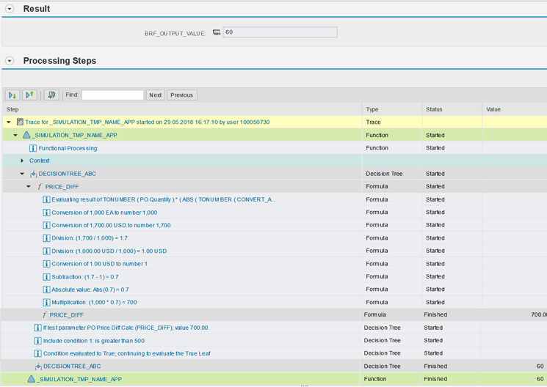Viewport: 547px width, 387px height.
Task: Click the function triangle icon of finished _SIMULATION_TMP_NAME_APP
Action: [31, 379]
